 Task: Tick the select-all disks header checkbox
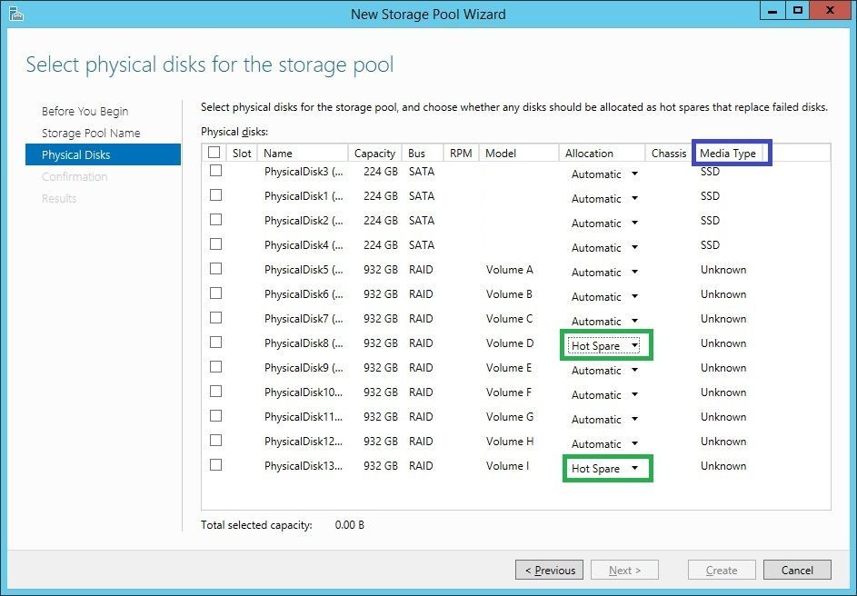214,153
